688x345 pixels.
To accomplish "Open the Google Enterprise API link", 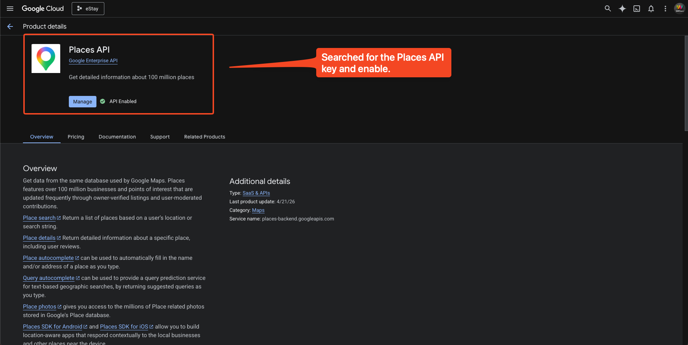I will click(x=93, y=61).
